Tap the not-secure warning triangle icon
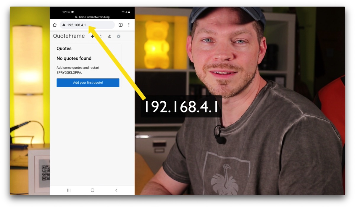 [64, 25]
